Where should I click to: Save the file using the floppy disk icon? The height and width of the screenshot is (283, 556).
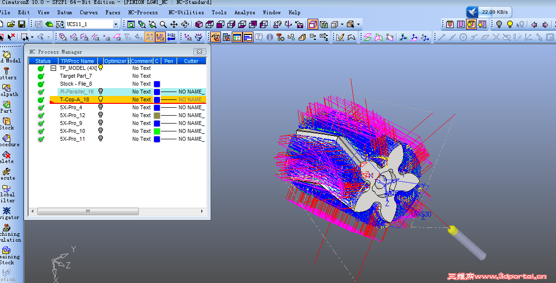(x=22, y=24)
